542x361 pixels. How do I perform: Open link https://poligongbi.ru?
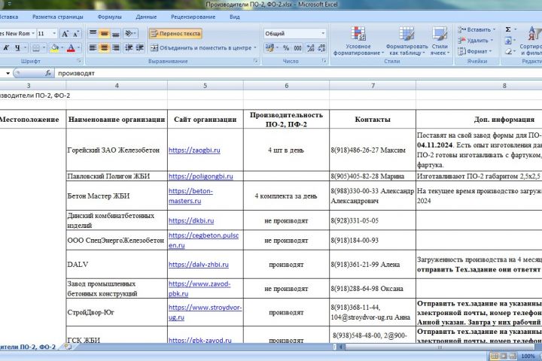click(201, 176)
